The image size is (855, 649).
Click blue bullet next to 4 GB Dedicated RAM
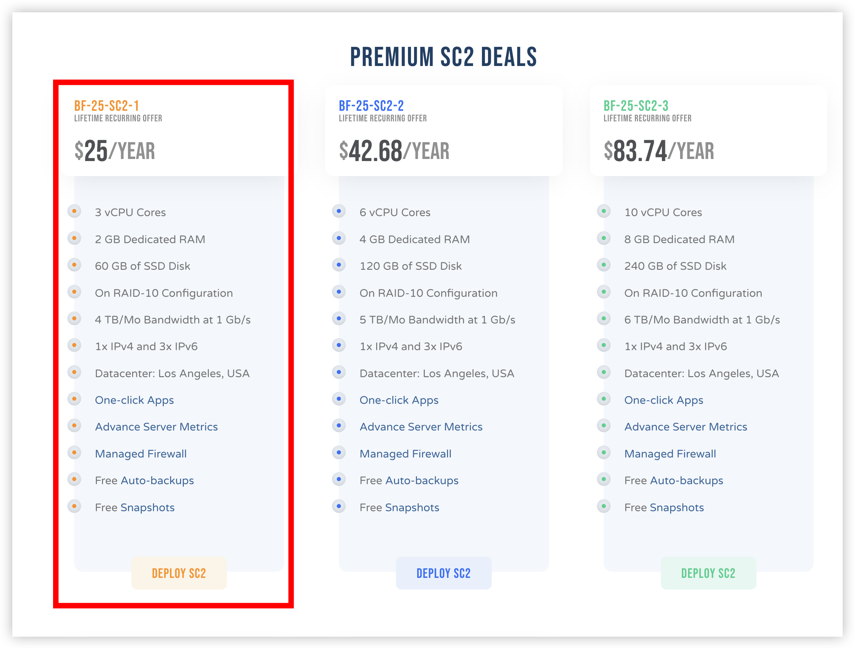coord(339,238)
